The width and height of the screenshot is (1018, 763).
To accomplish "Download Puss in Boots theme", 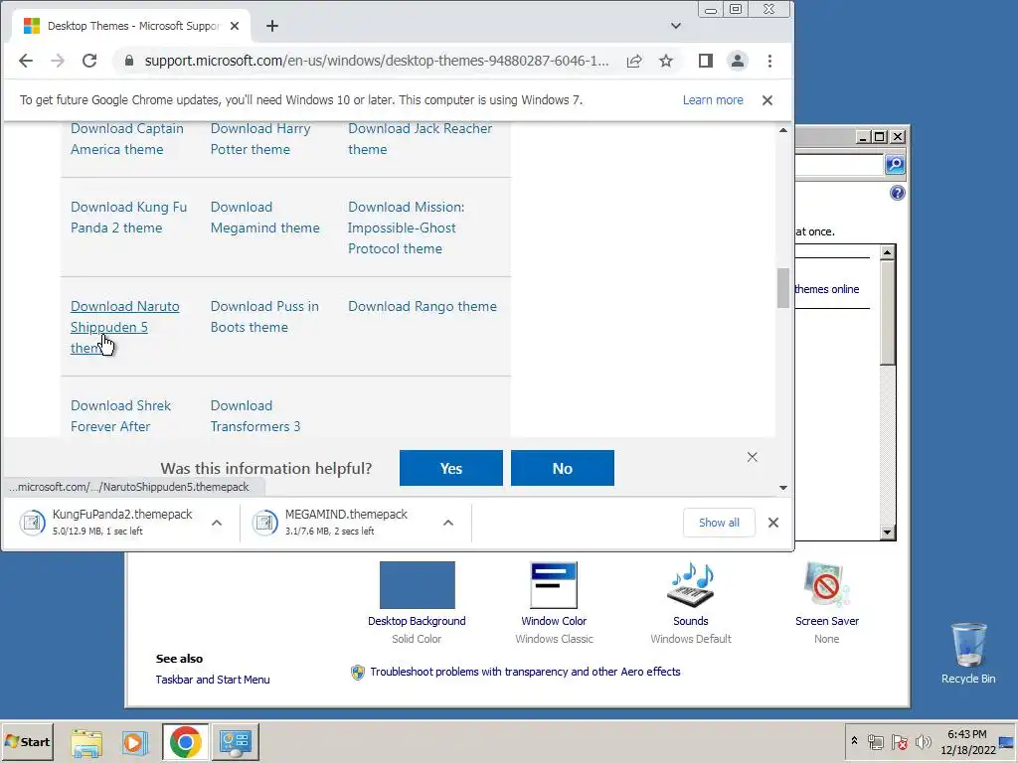I will [x=264, y=317].
